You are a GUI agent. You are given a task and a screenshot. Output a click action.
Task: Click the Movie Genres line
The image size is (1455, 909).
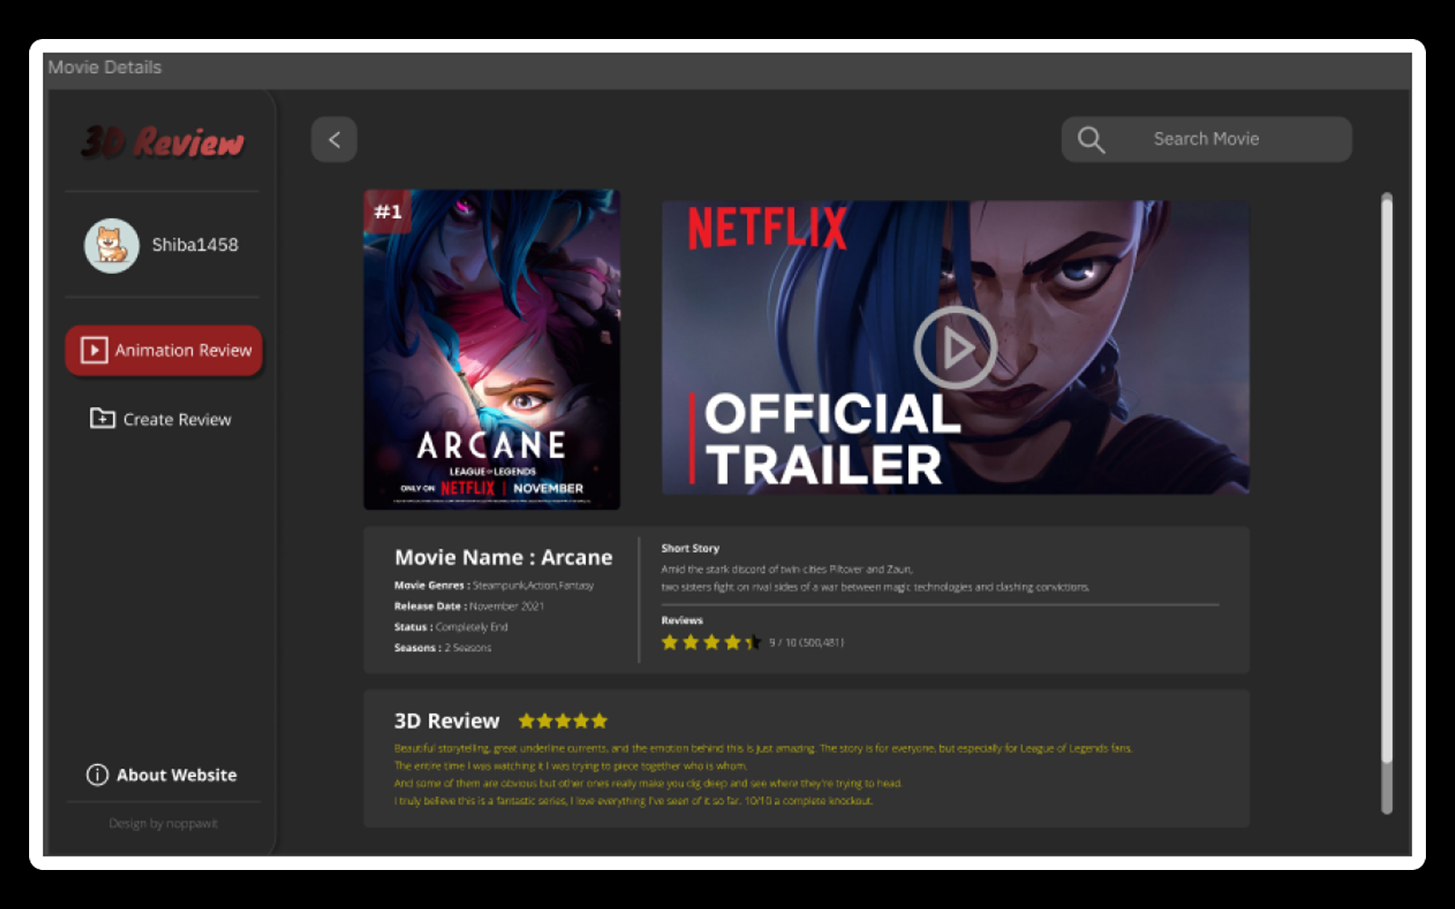[494, 585]
